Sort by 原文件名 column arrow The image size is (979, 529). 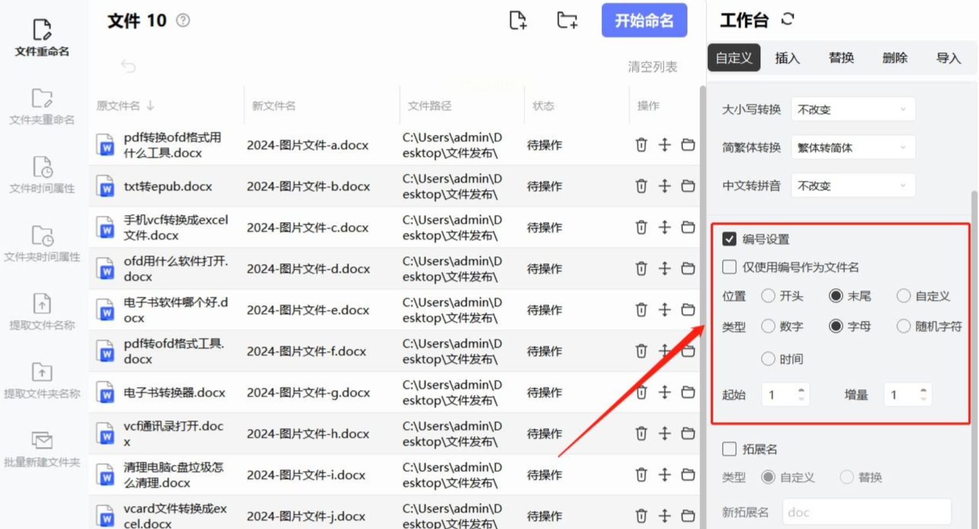[151, 106]
